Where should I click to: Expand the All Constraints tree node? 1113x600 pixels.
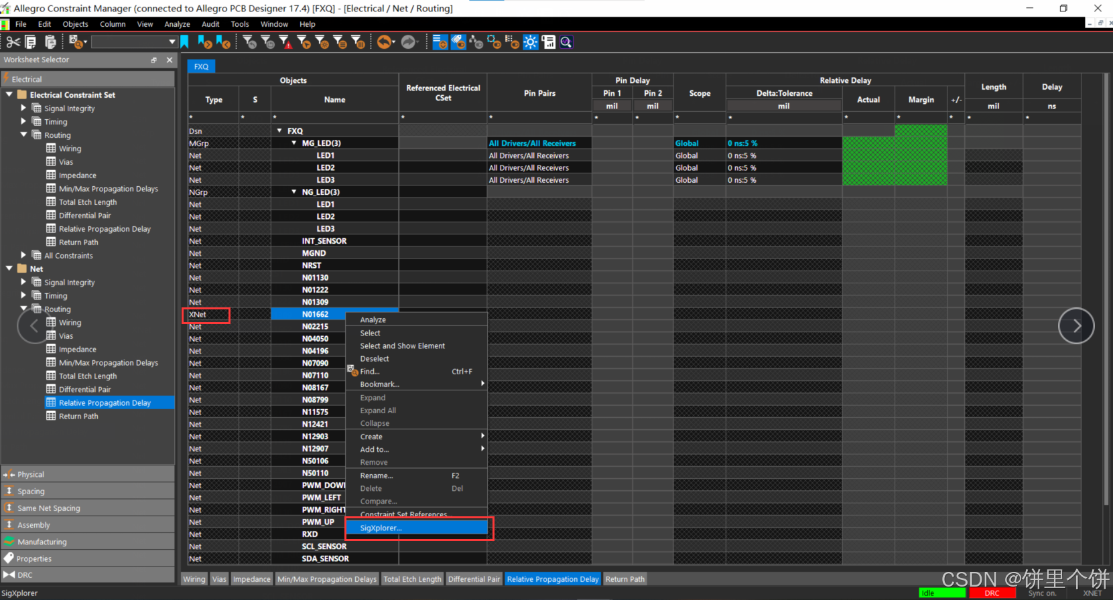(x=23, y=255)
